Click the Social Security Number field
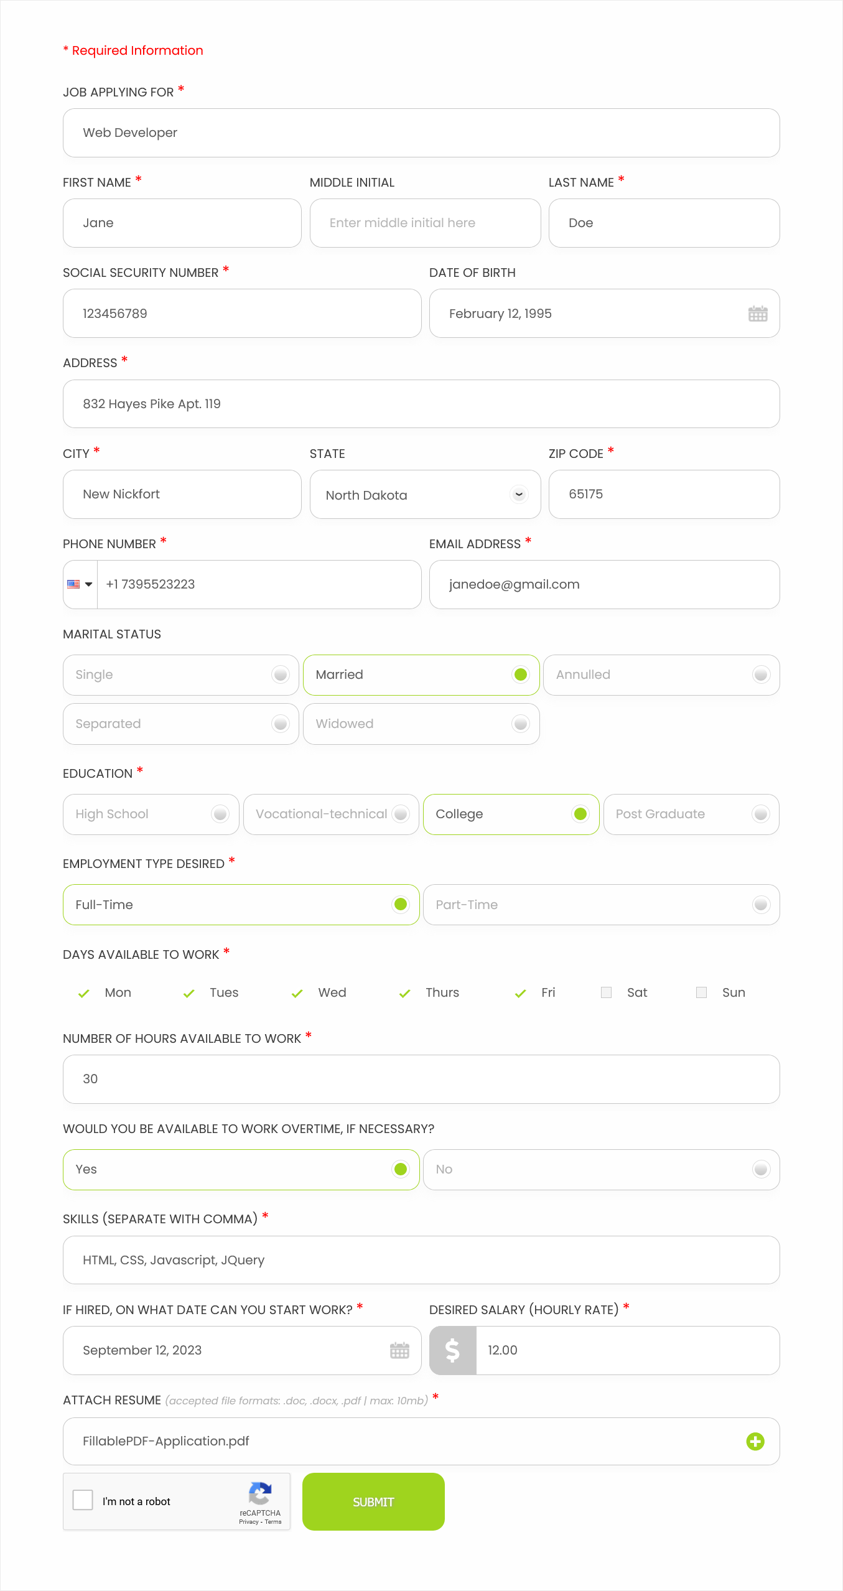The image size is (843, 1591). 242,314
